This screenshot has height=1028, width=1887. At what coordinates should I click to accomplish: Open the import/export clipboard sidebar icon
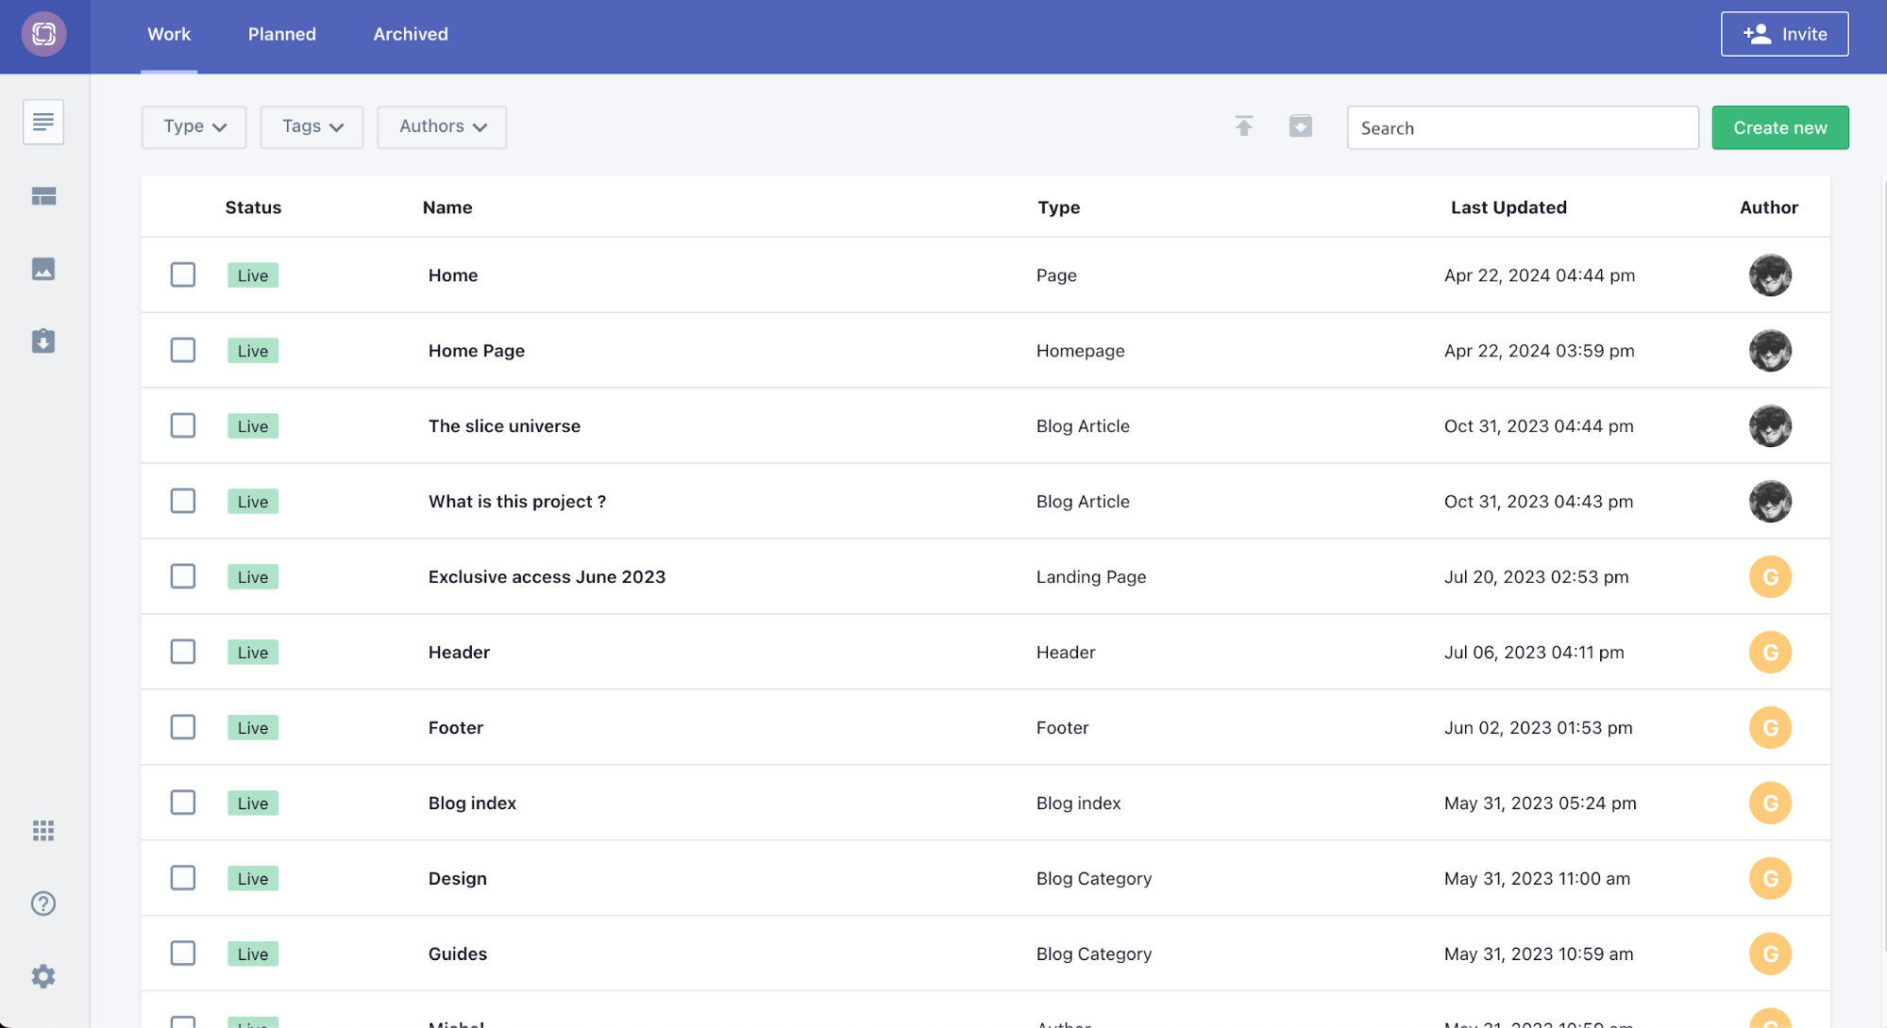pyautogui.click(x=43, y=340)
